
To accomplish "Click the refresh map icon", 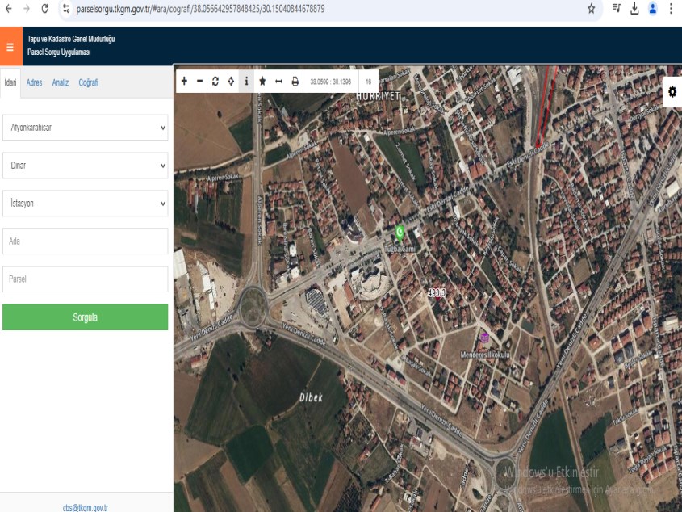I will click(x=215, y=82).
